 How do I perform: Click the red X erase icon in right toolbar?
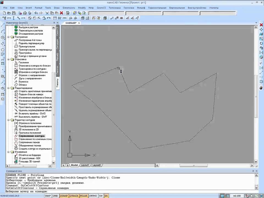261,25
